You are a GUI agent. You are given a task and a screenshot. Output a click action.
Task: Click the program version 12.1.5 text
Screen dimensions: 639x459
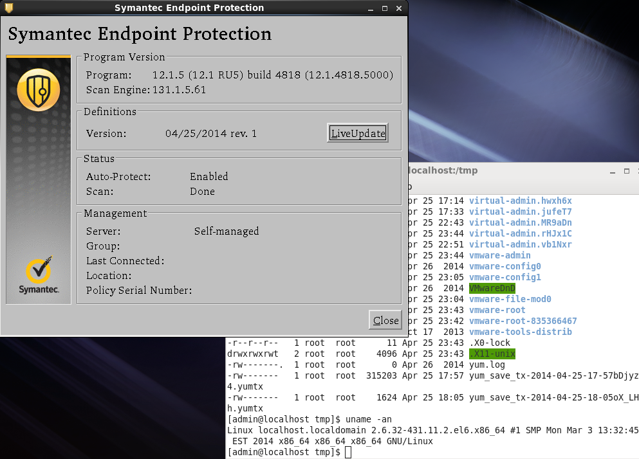click(273, 75)
